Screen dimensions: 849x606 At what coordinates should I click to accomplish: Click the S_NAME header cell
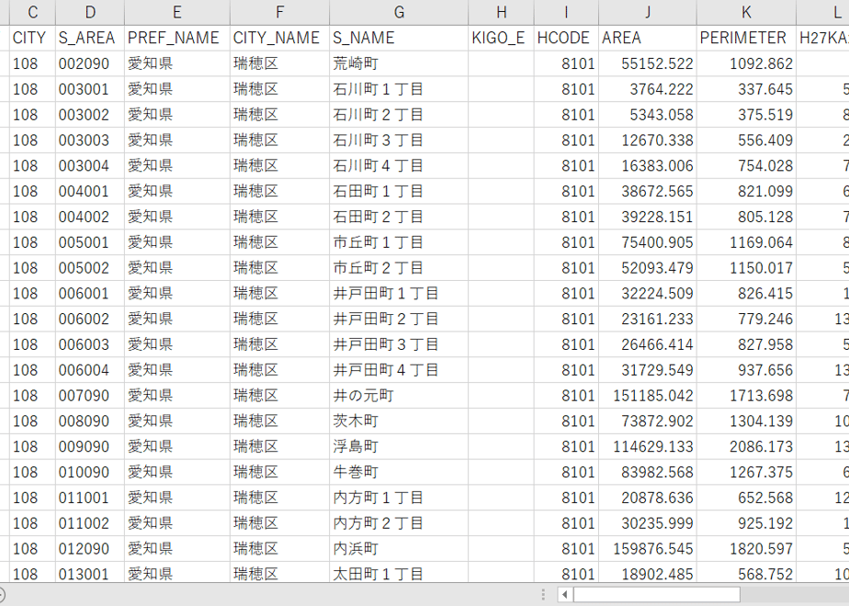(399, 38)
